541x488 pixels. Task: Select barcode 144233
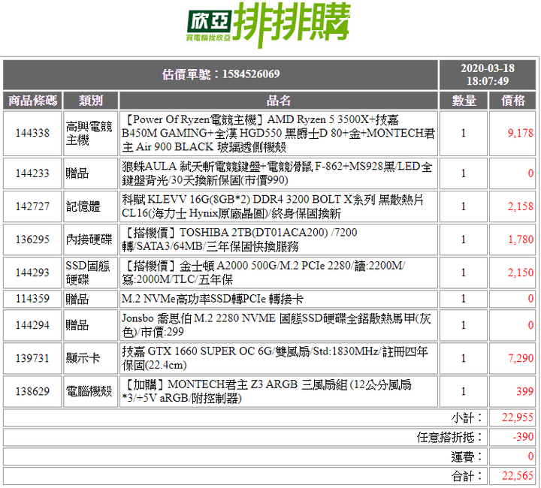pyautogui.click(x=33, y=173)
